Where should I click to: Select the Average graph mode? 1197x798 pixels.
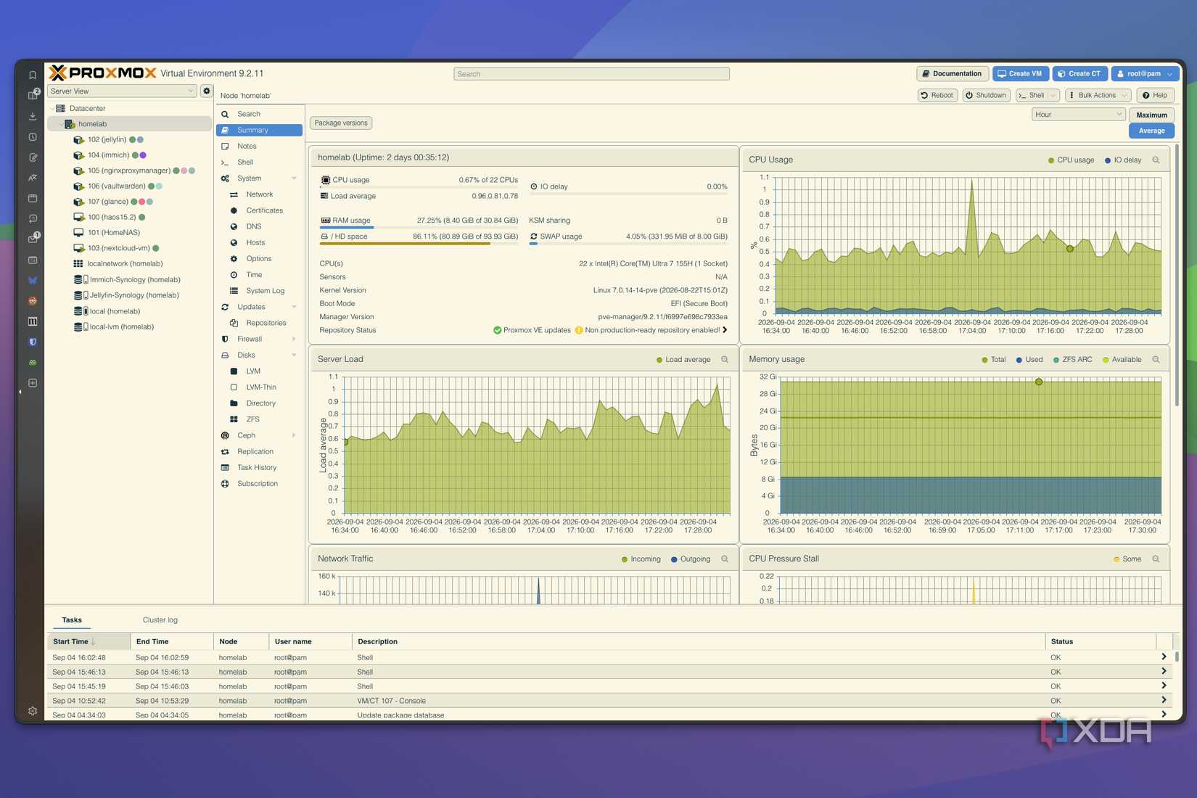[1151, 131]
